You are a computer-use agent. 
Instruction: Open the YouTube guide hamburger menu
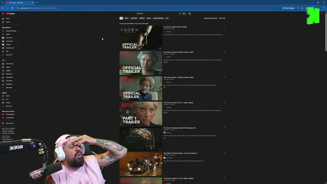[x=3, y=14]
